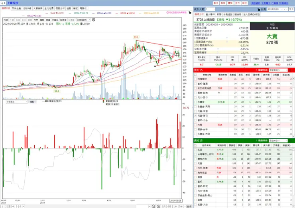Switch to the 大量券商 tab
This screenshot has height=208, width=295.
pos(38,8)
